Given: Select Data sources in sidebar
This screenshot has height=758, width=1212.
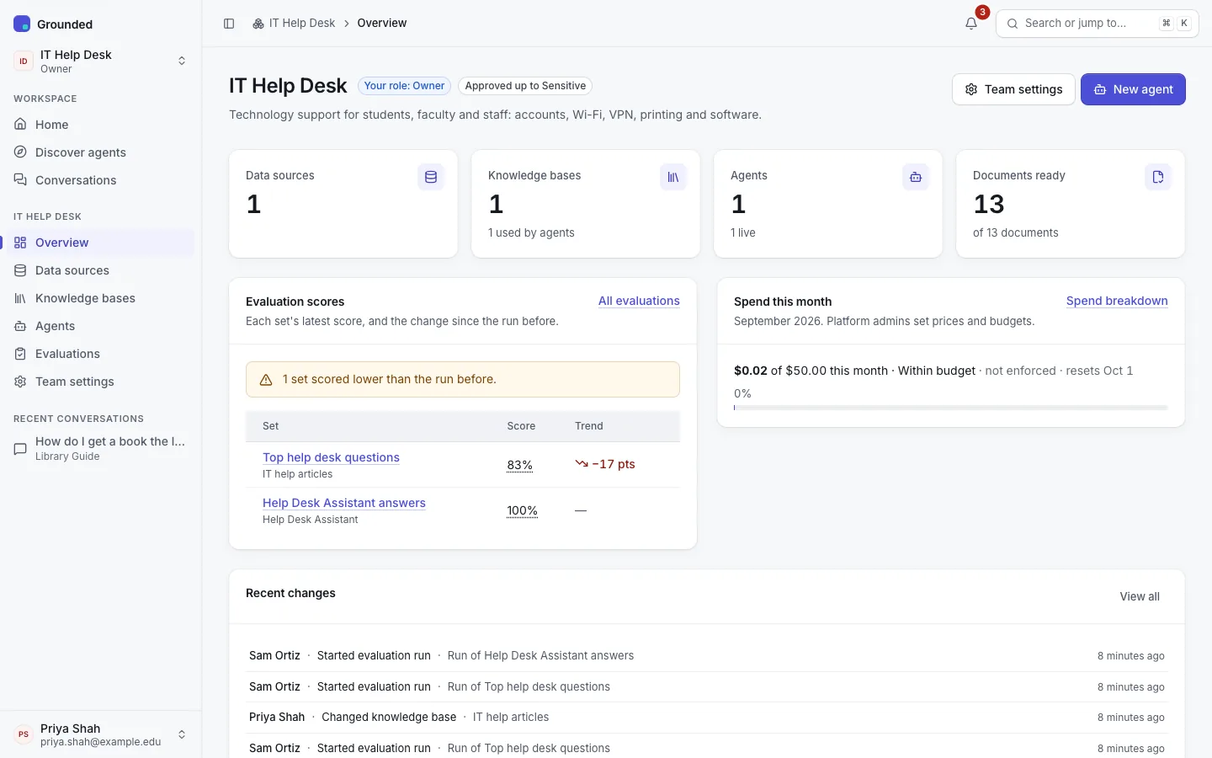Looking at the screenshot, I should point(100,270).
